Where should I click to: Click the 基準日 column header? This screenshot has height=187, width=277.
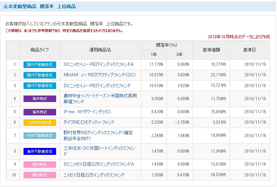tap(249, 50)
